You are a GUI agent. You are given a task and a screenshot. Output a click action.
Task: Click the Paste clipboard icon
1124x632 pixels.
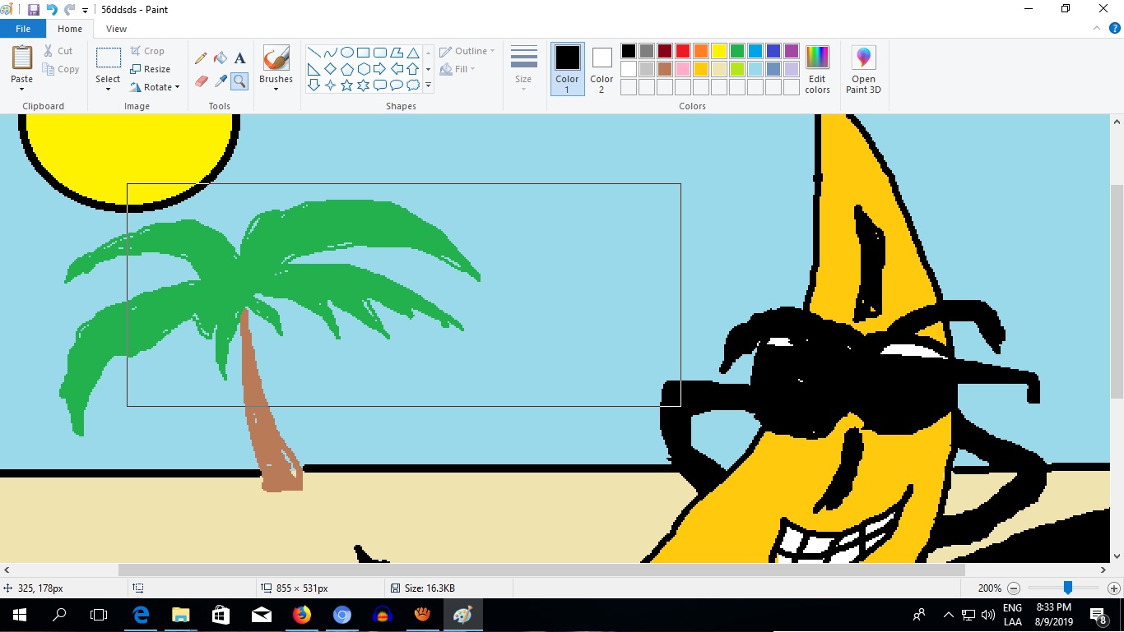tap(22, 58)
